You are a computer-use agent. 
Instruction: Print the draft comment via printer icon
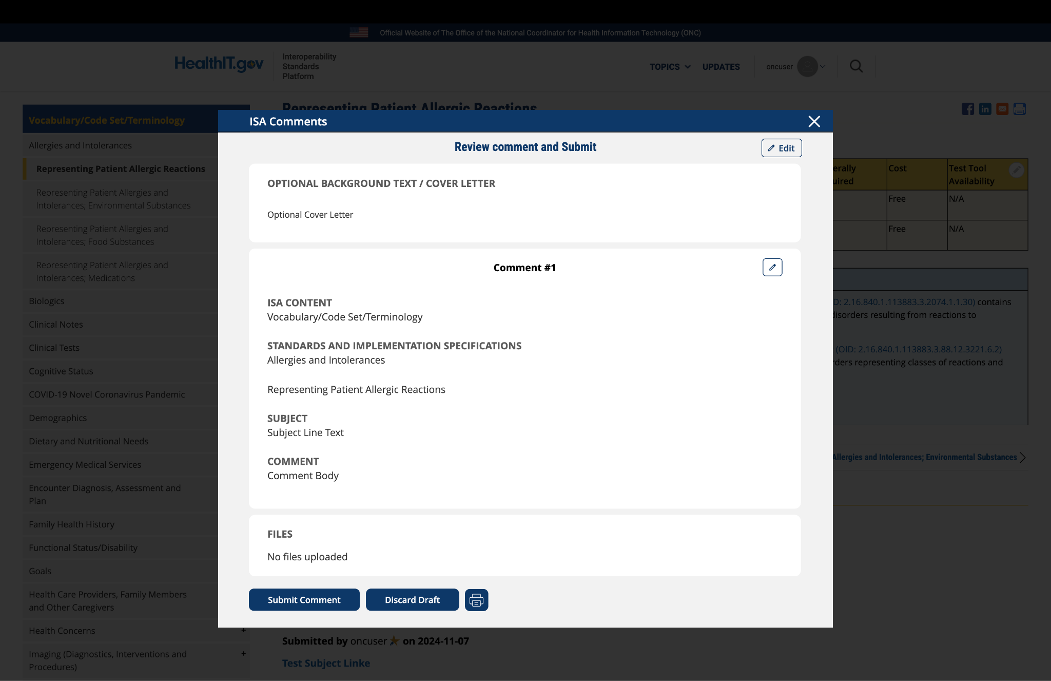click(x=476, y=599)
